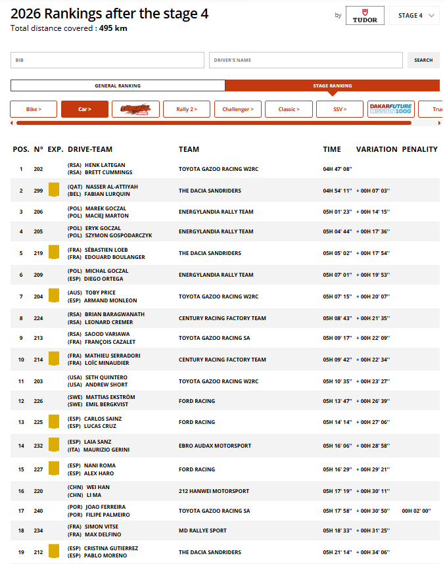The height and width of the screenshot is (564, 445).
Task: Click driver SIMON VITSE
Action: tap(102, 527)
